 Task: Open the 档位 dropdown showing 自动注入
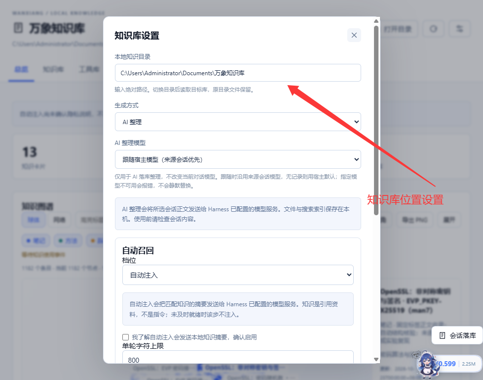(x=238, y=275)
